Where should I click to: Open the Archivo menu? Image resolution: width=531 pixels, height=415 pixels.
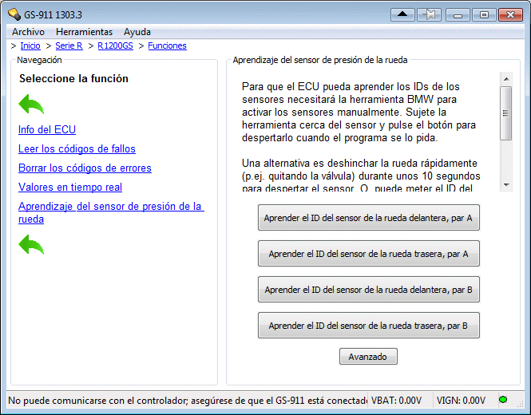(x=28, y=32)
